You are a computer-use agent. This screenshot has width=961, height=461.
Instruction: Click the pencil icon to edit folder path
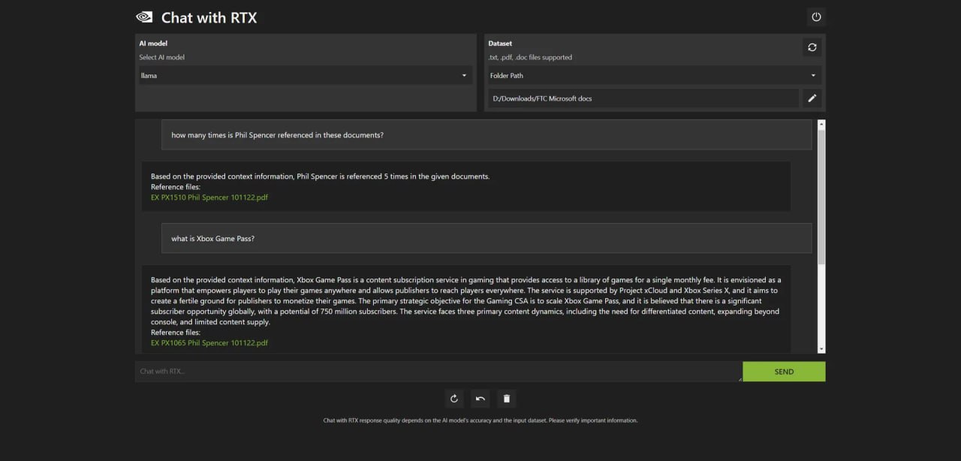(x=812, y=98)
